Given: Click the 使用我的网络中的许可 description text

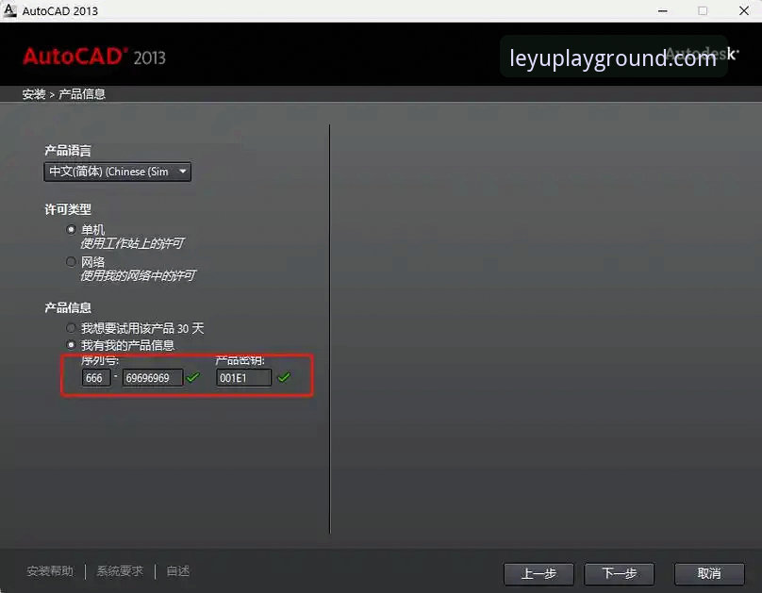Looking at the screenshot, I should pos(138,276).
